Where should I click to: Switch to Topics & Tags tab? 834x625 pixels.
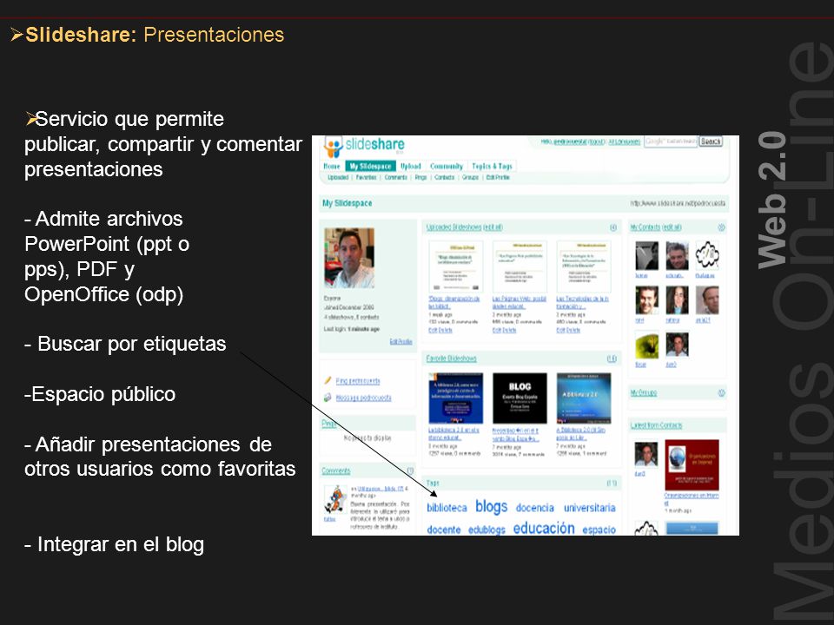click(492, 167)
